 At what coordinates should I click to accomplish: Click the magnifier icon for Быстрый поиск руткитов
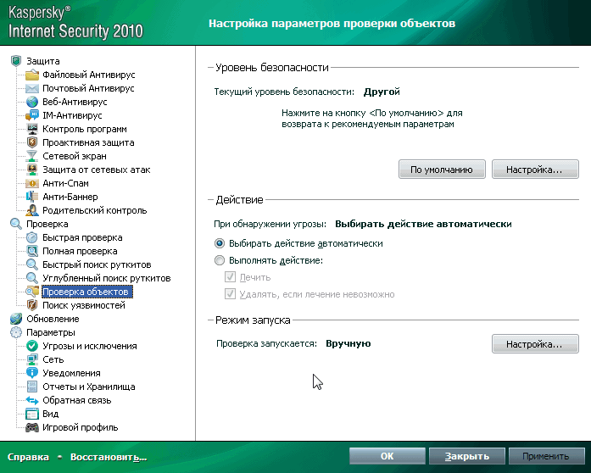point(32,264)
